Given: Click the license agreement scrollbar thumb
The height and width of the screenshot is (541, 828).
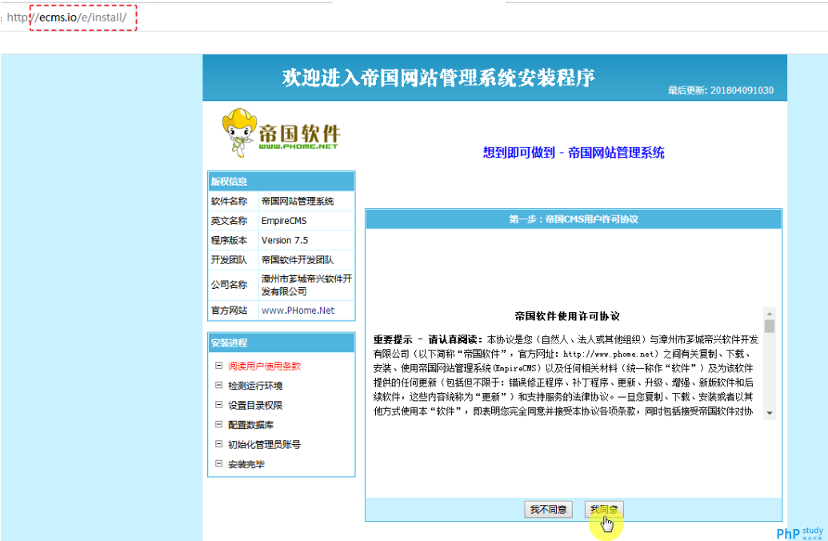Looking at the screenshot, I should click(770, 326).
